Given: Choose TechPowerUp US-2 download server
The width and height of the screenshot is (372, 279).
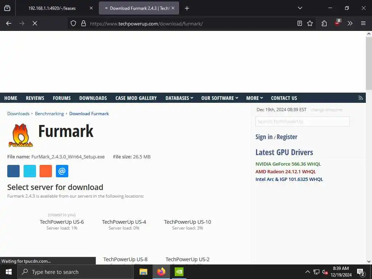Looking at the screenshot, I should tap(187, 259).
